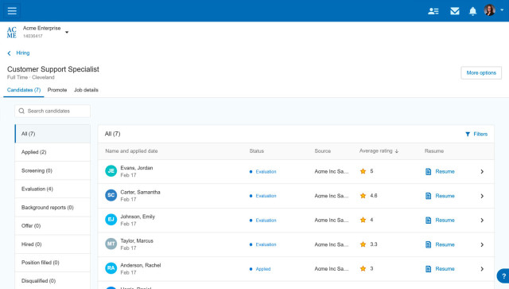Viewport: 509px width, 289px height.
Task: Click the Search candidates field
Action: [52, 111]
